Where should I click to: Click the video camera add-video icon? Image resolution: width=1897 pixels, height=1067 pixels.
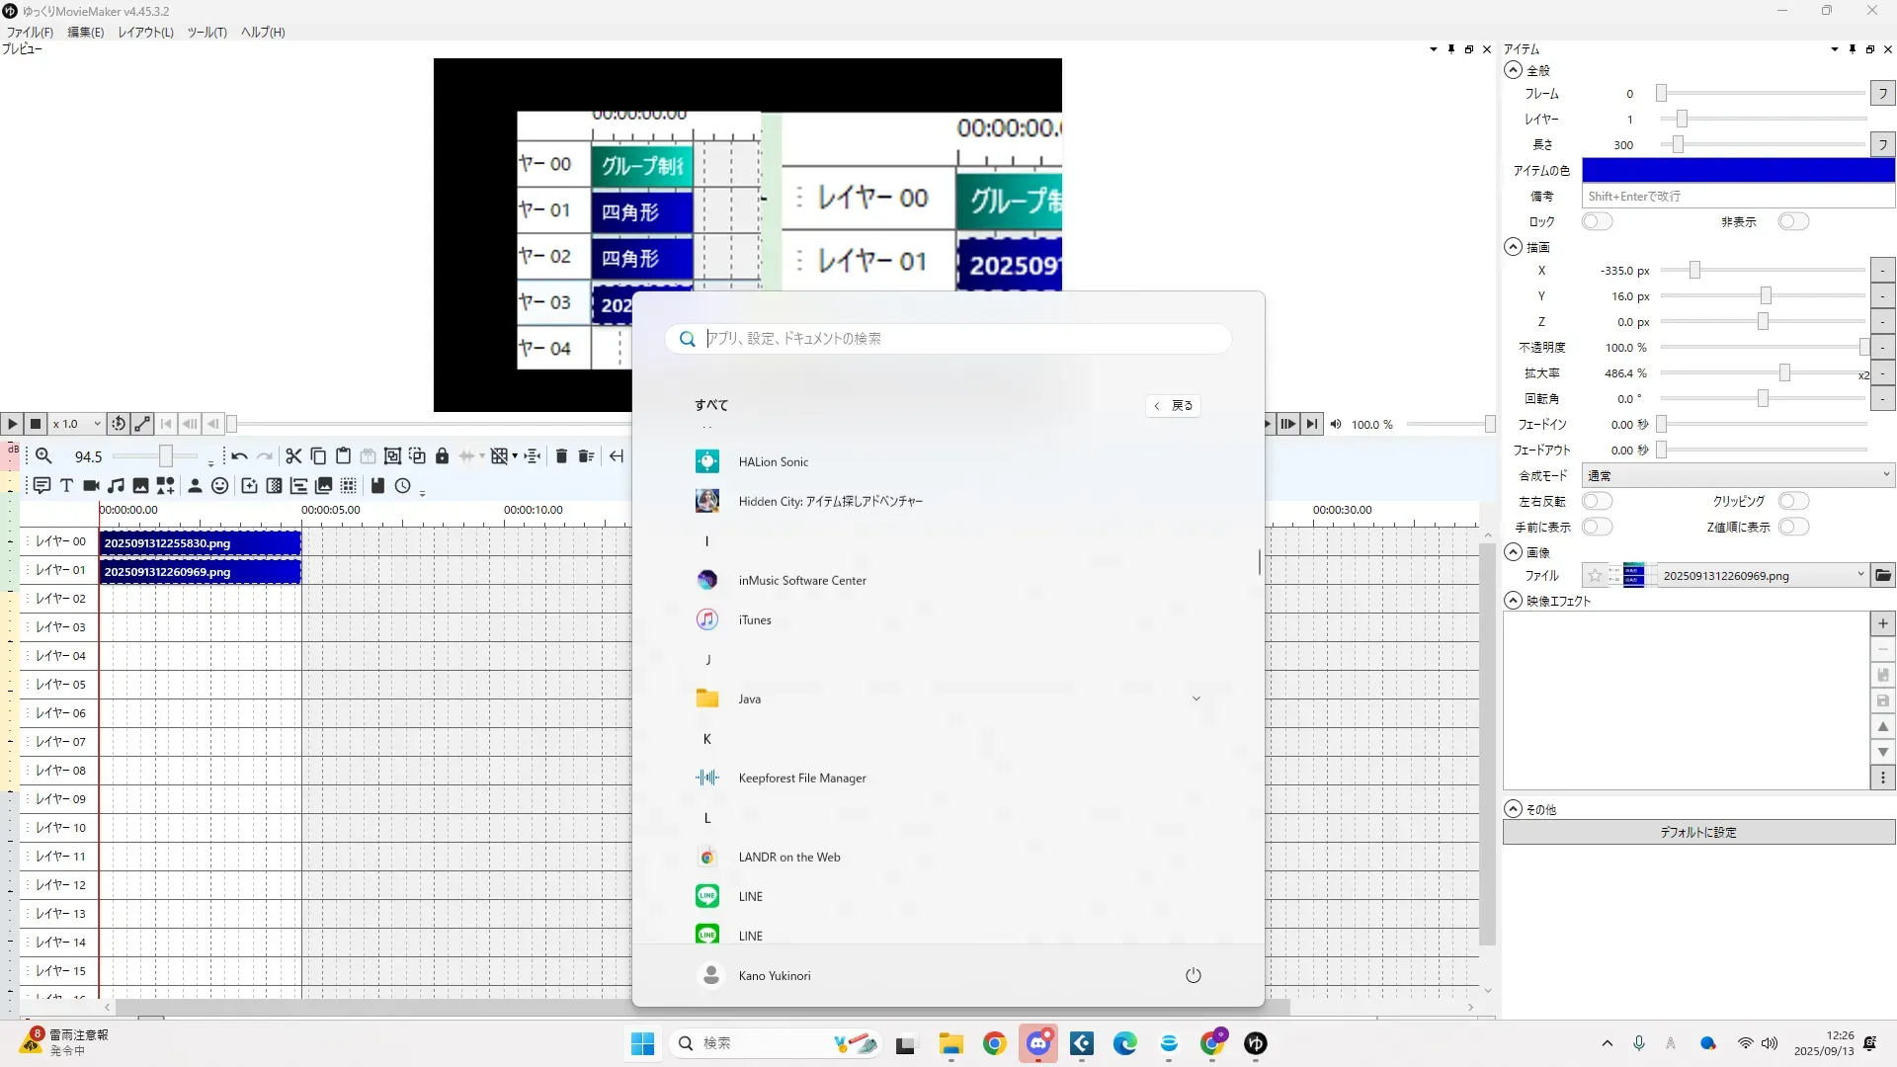[91, 485]
